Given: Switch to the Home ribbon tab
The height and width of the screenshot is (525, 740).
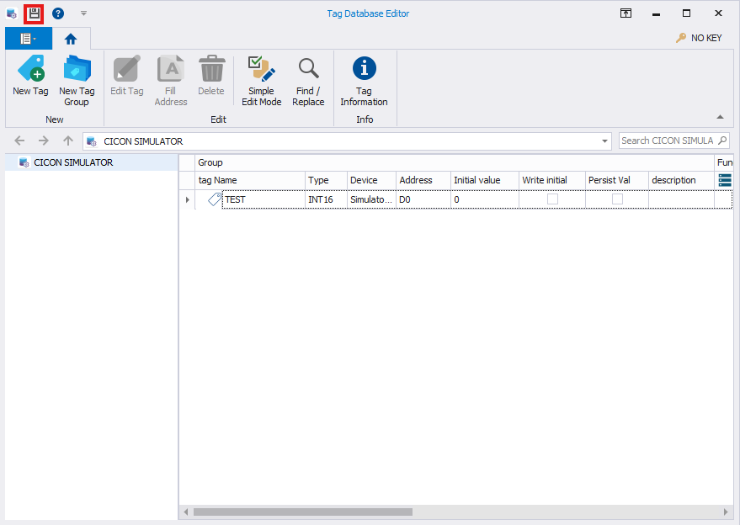Looking at the screenshot, I should [71, 39].
